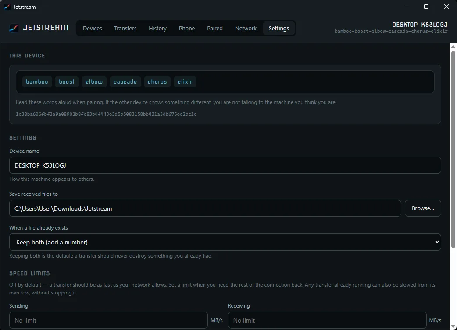The image size is (457, 330).
Task: Click the 'elbow' pairing word chip
Action: point(94,82)
